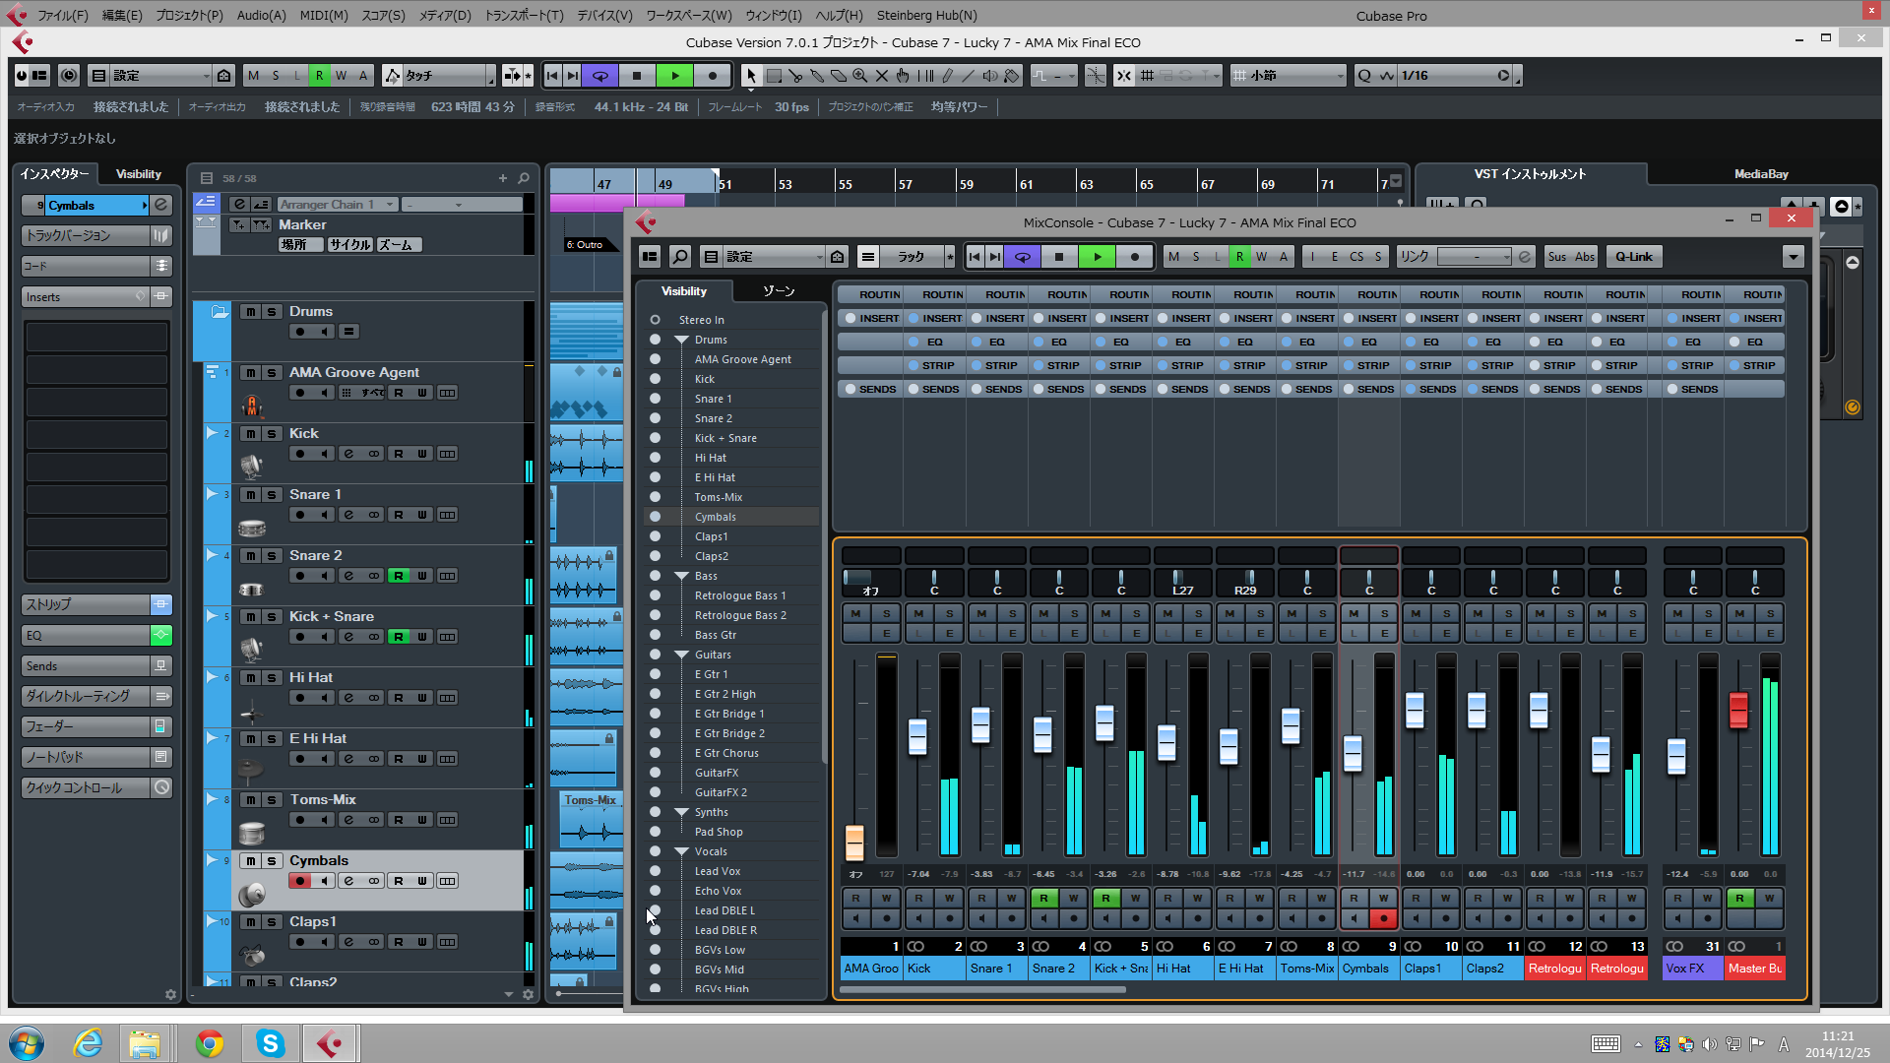Select the Glue tool
Viewport: 1890px width, 1063px height.
point(817,76)
